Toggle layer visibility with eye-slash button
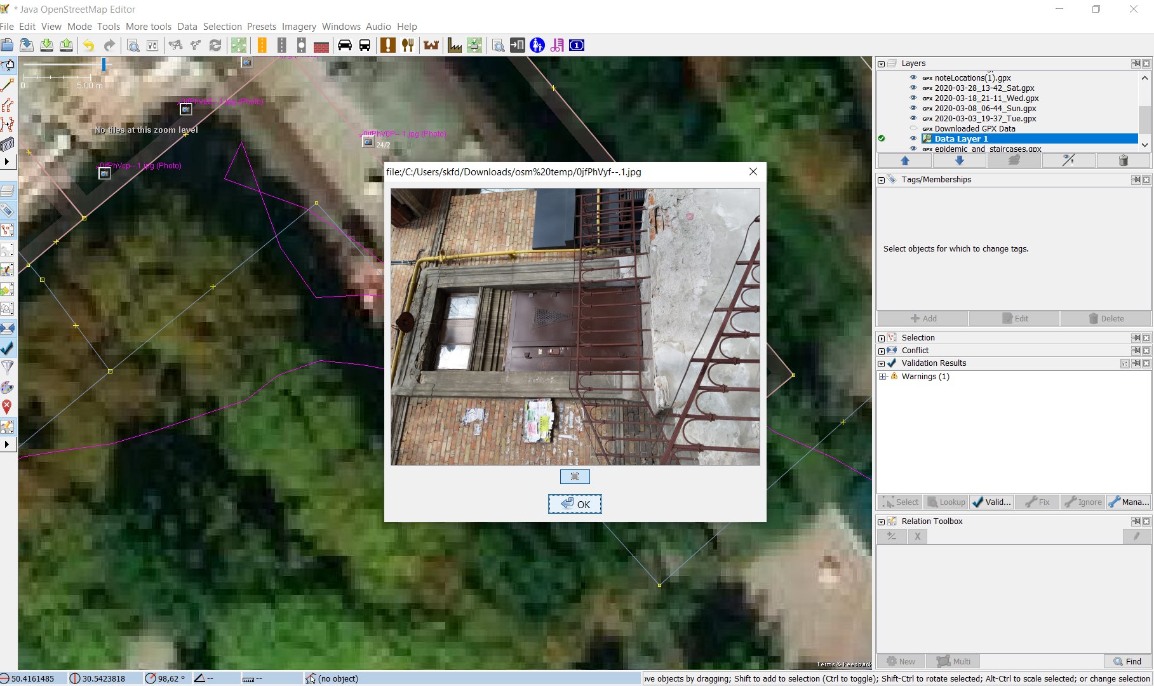Image resolution: width=1154 pixels, height=686 pixels. click(x=1069, y=161)
